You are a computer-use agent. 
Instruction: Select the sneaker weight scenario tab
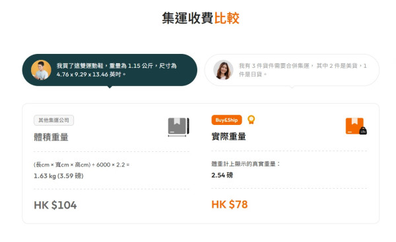coord(110,70)
